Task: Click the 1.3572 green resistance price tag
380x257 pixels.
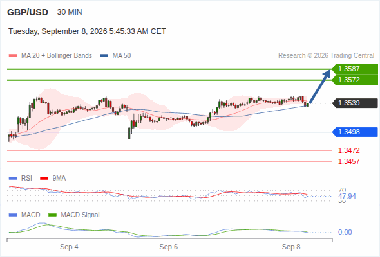Action: click(x=355, y=80)
